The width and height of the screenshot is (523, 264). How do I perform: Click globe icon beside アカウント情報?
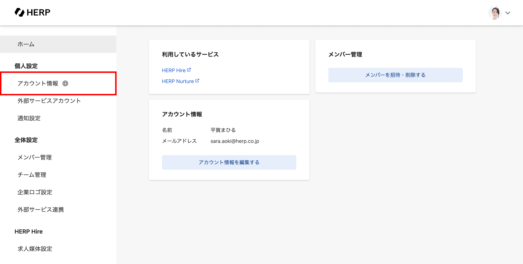point(65,83)
